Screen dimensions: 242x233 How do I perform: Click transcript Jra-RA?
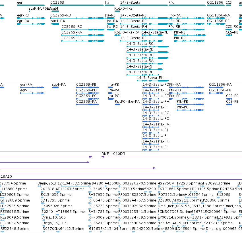pos(111,24)
